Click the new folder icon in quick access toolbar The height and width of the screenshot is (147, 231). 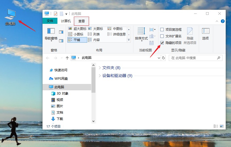pyautogui.click(x=61, y=14)
